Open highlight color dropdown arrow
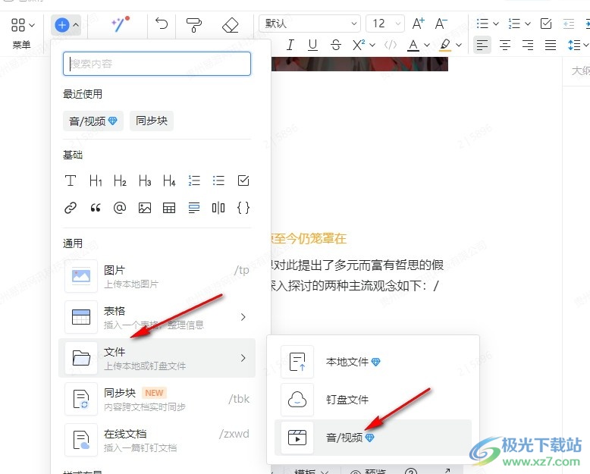The width and height of the screenshot is (590, 474). (x=459, y=46)
